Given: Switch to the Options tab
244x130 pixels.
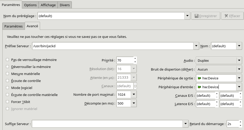Looking at the screenshot, I should click(30, 5).
